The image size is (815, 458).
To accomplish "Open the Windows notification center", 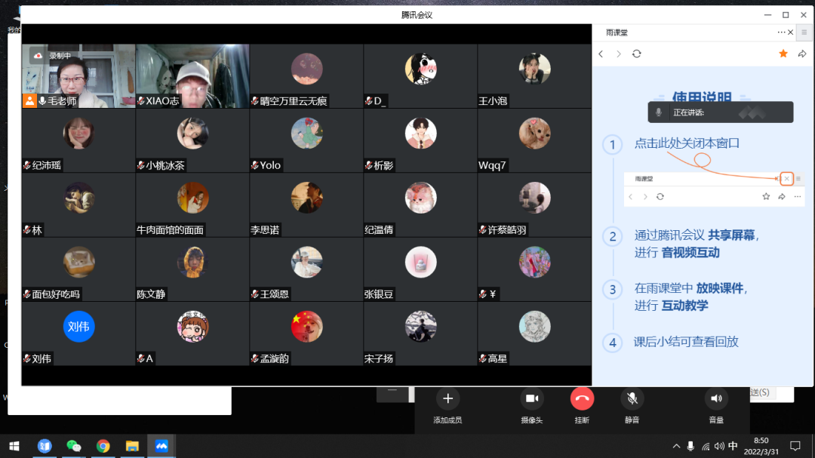I will tap(795, 446).
